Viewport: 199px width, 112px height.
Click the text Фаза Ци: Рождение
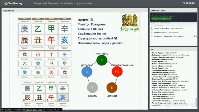point(92,24)
